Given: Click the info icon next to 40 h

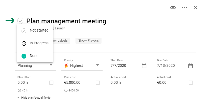Looking at the screenshot, I should [x=19, y=90].
